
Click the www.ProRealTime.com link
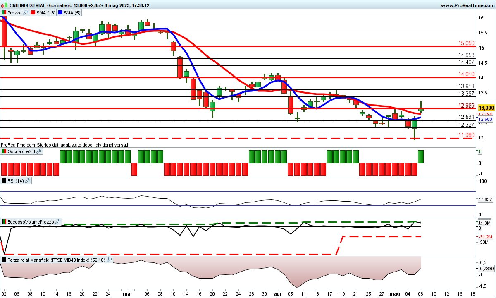[467, 5]
